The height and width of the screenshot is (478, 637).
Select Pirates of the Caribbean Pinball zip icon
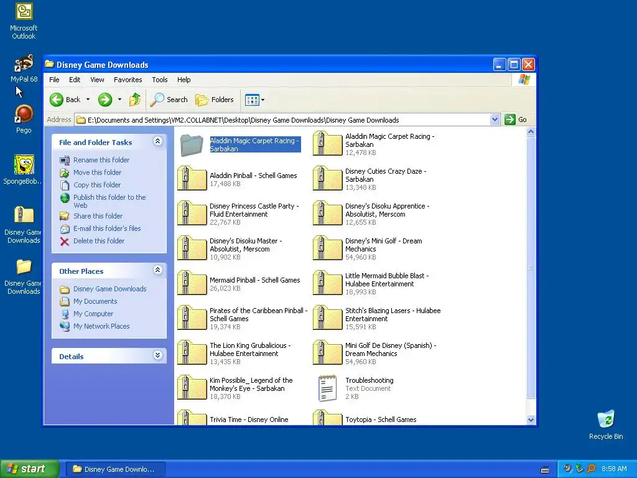(x=192, y=317)
